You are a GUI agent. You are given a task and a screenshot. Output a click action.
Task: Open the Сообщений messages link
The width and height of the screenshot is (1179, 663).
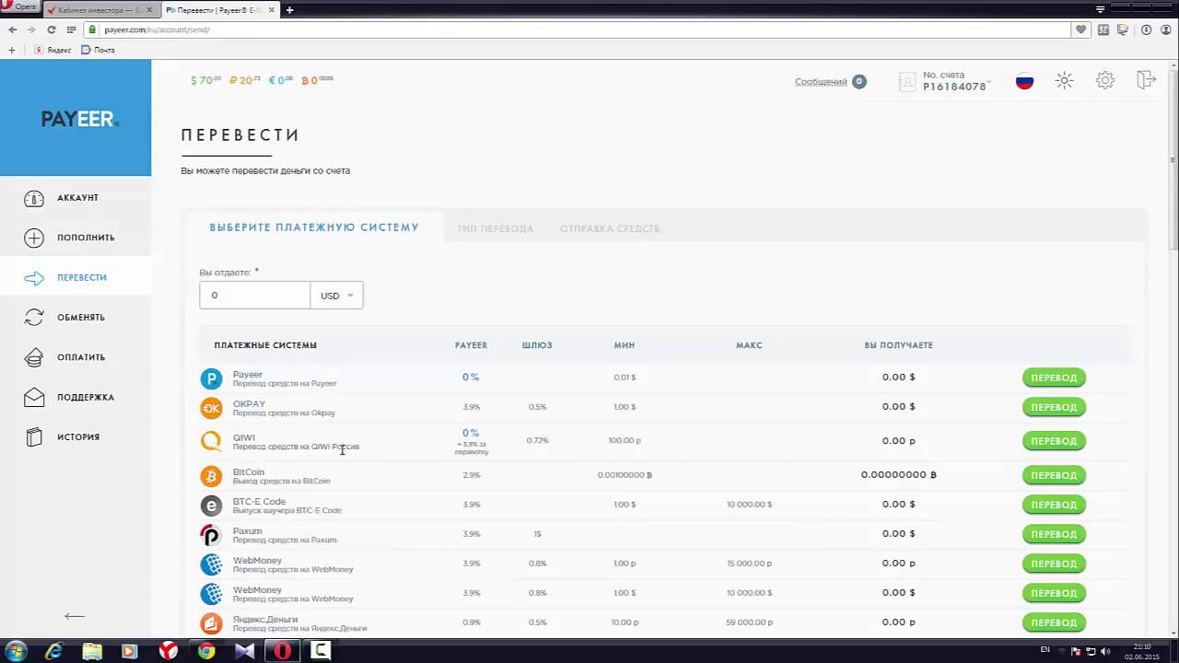pyautogui.click(x=821, y=82)
